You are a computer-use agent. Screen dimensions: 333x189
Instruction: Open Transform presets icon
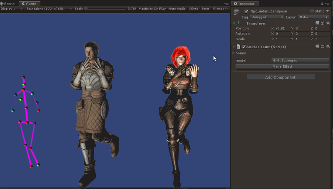pos(323,23)
